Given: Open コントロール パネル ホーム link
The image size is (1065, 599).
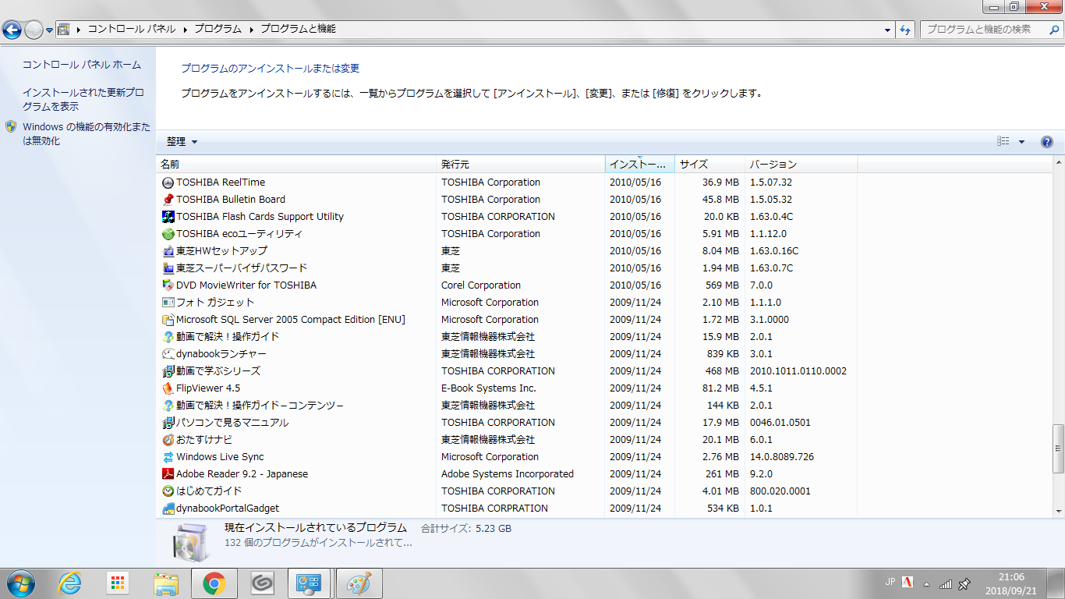Looking at the screenshot, I should point(82,65).
